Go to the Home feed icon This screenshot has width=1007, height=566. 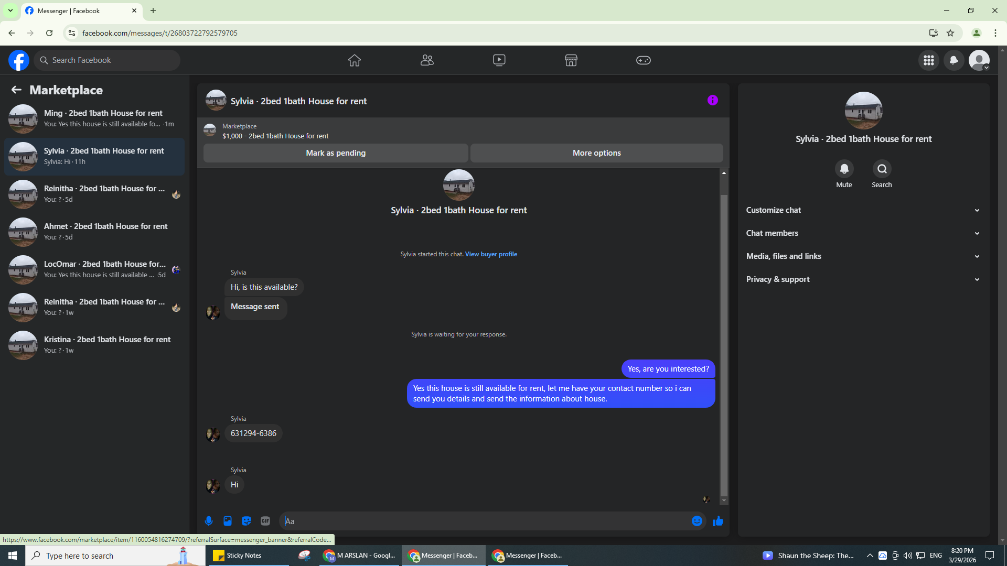click(355, 60)
